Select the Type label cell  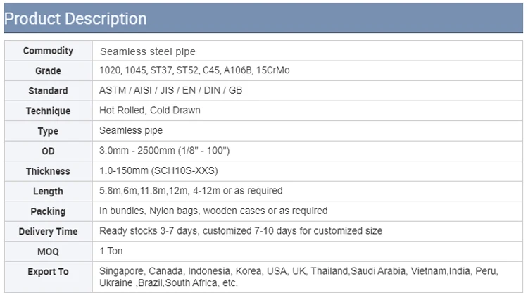(48, 131)
